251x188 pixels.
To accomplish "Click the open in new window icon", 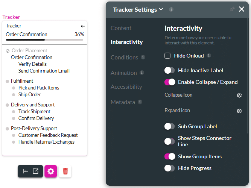I will click(35, 171).
